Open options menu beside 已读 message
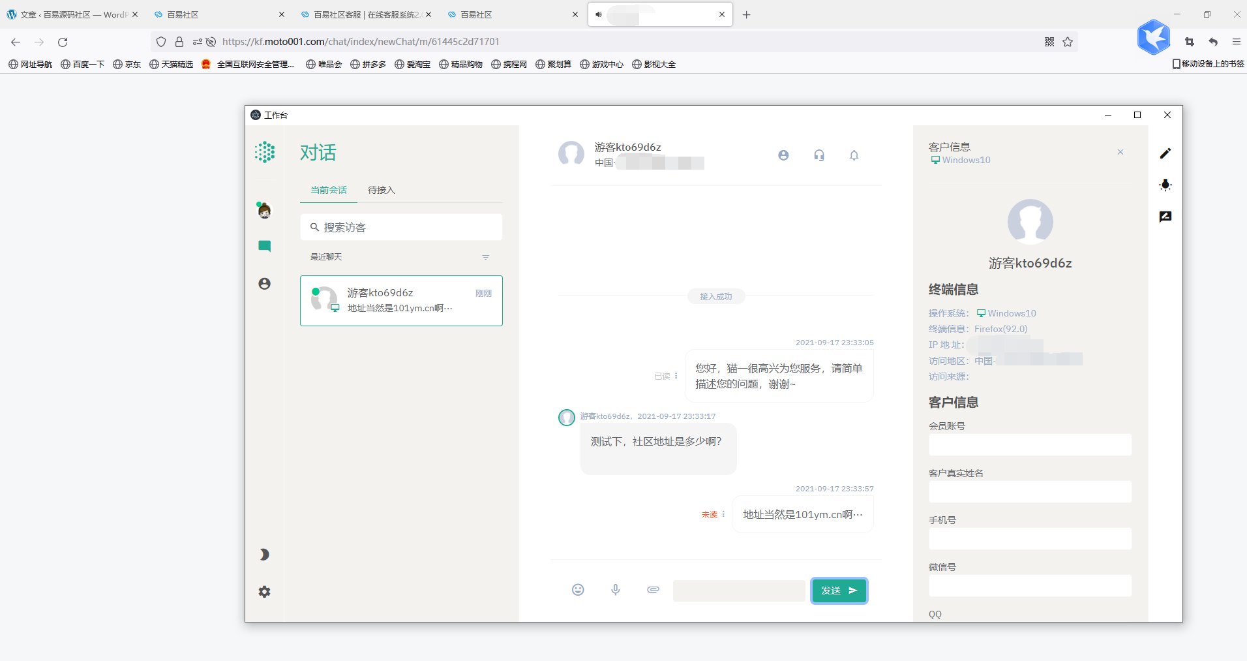 (x=676, y=376)
